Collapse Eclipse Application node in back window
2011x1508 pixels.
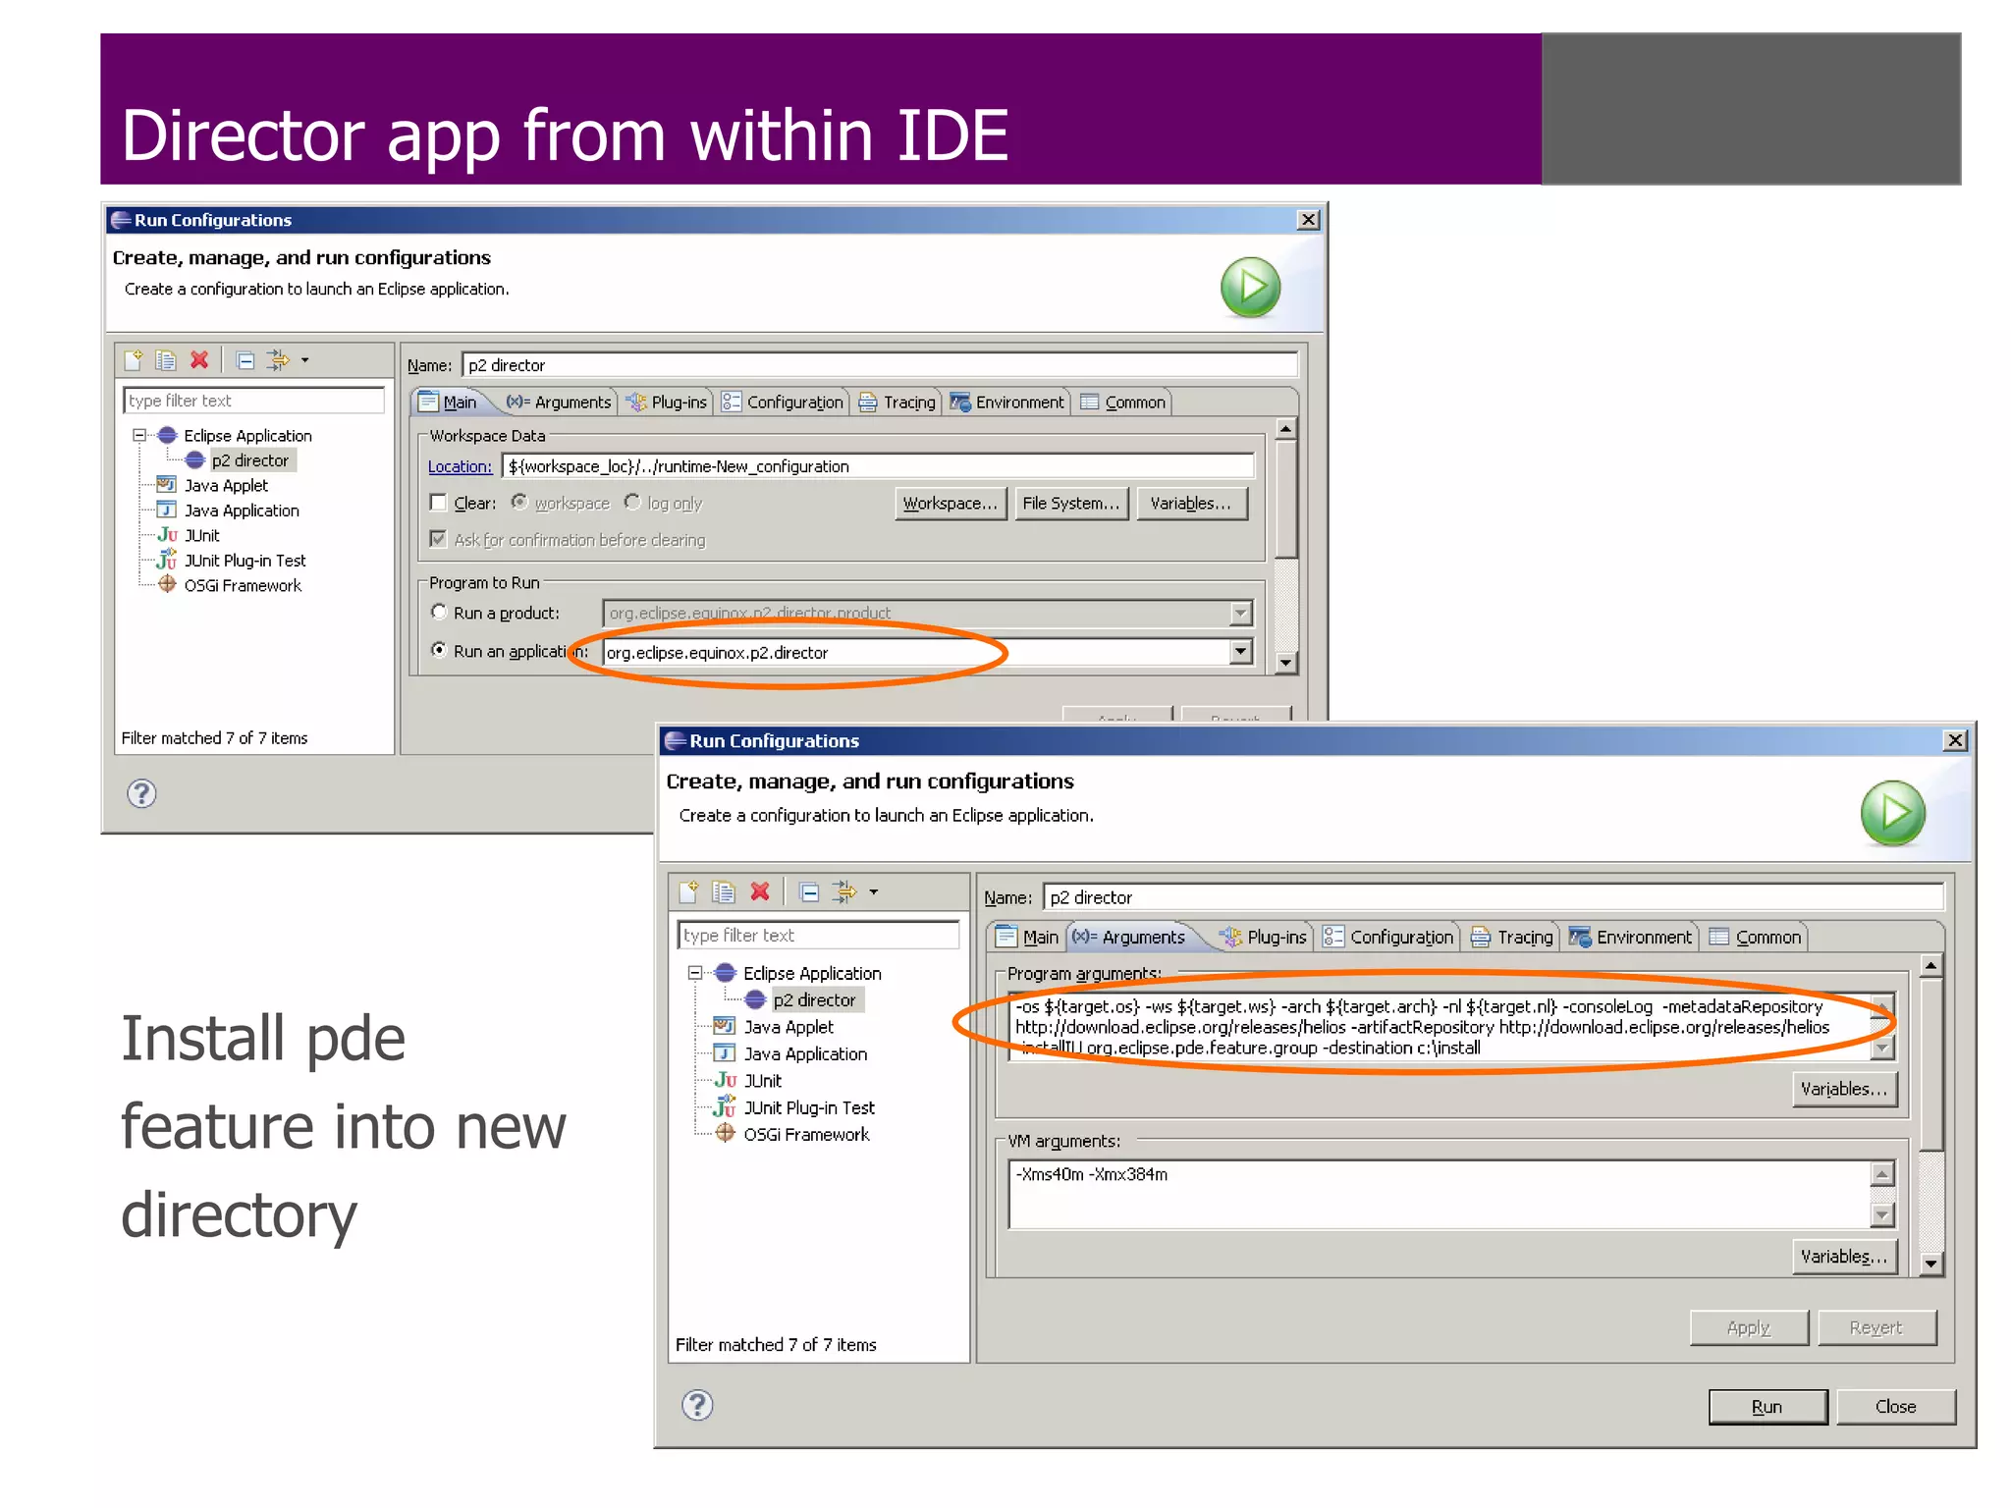138,435
